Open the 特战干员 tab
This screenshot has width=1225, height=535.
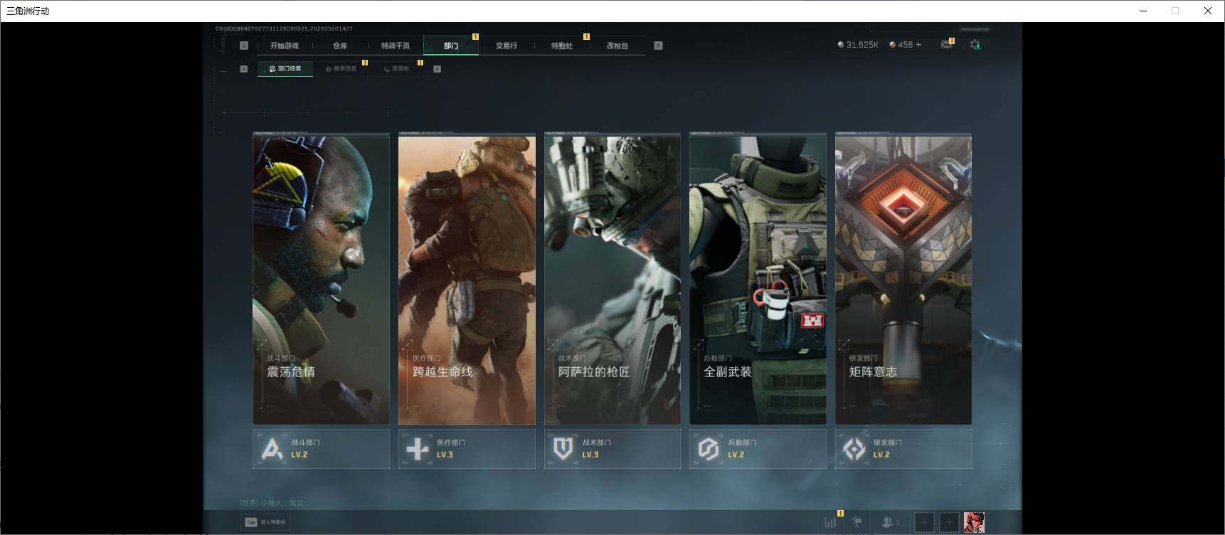(x=396, y=46)
